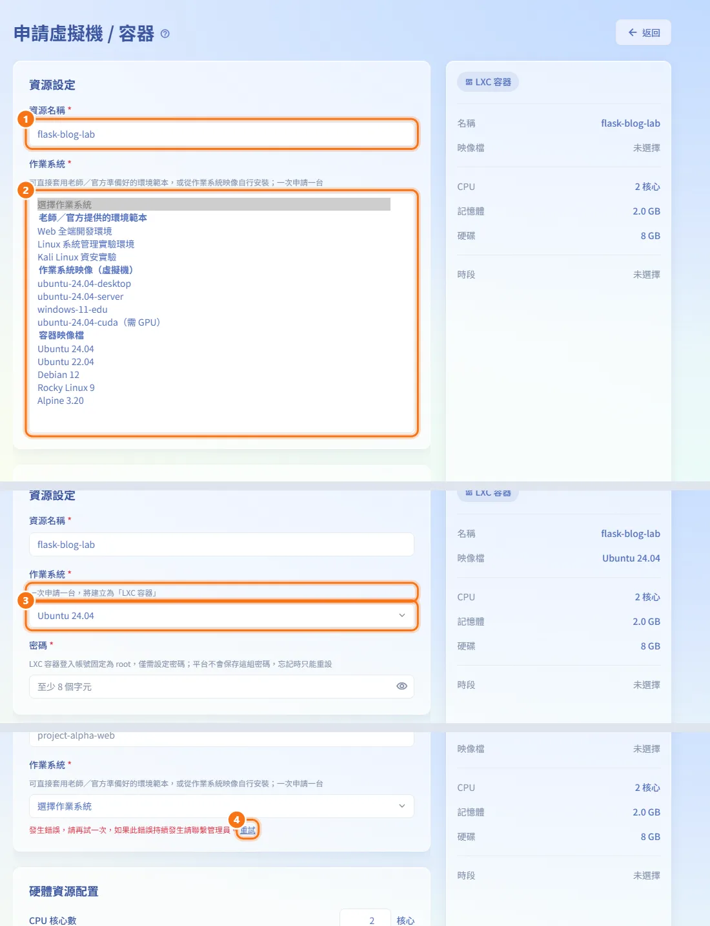Click the help question-mark icon beside page title
Image resolution: width=710 pixels, height=926 pixels.
click(165, 34)
